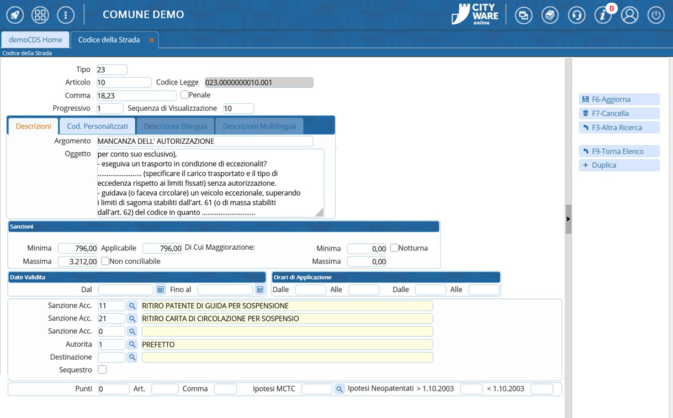Switch to demoCDS Home tab

(35, 40)
